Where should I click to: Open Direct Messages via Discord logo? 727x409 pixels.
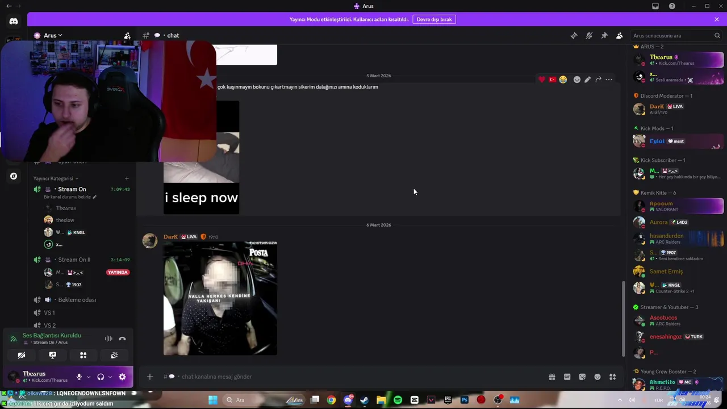click(x=14, y=21)
